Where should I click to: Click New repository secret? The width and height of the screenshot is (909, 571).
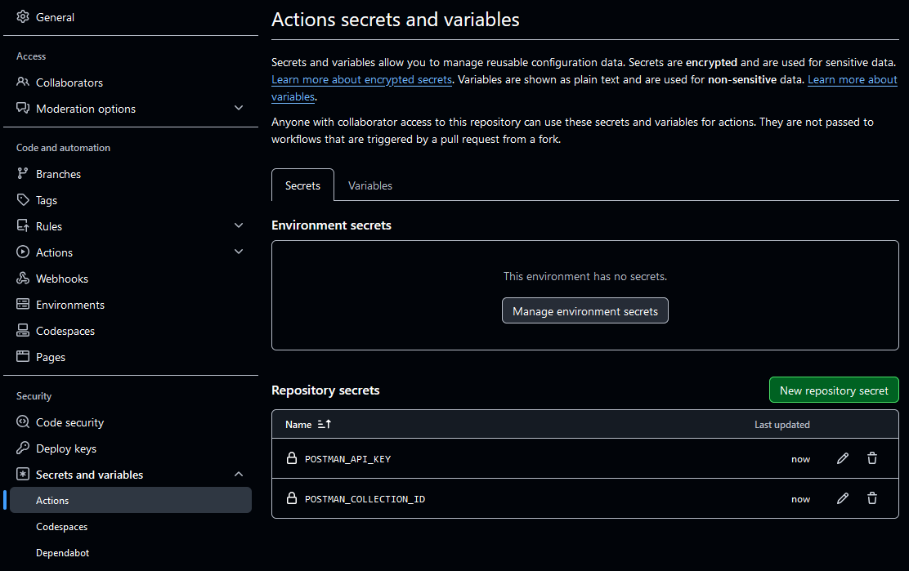(834, 390)
